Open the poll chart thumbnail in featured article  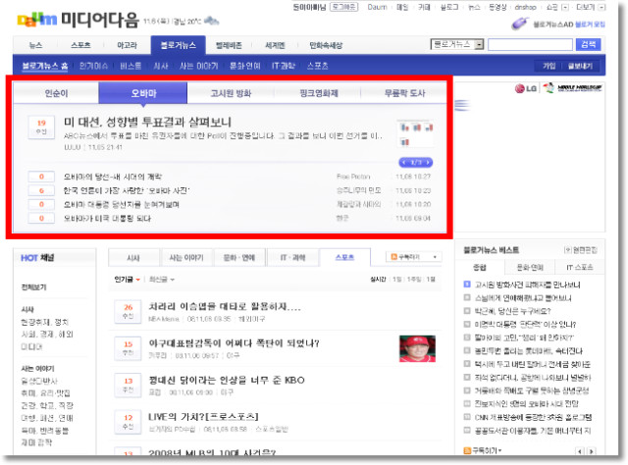coord(414,133)
